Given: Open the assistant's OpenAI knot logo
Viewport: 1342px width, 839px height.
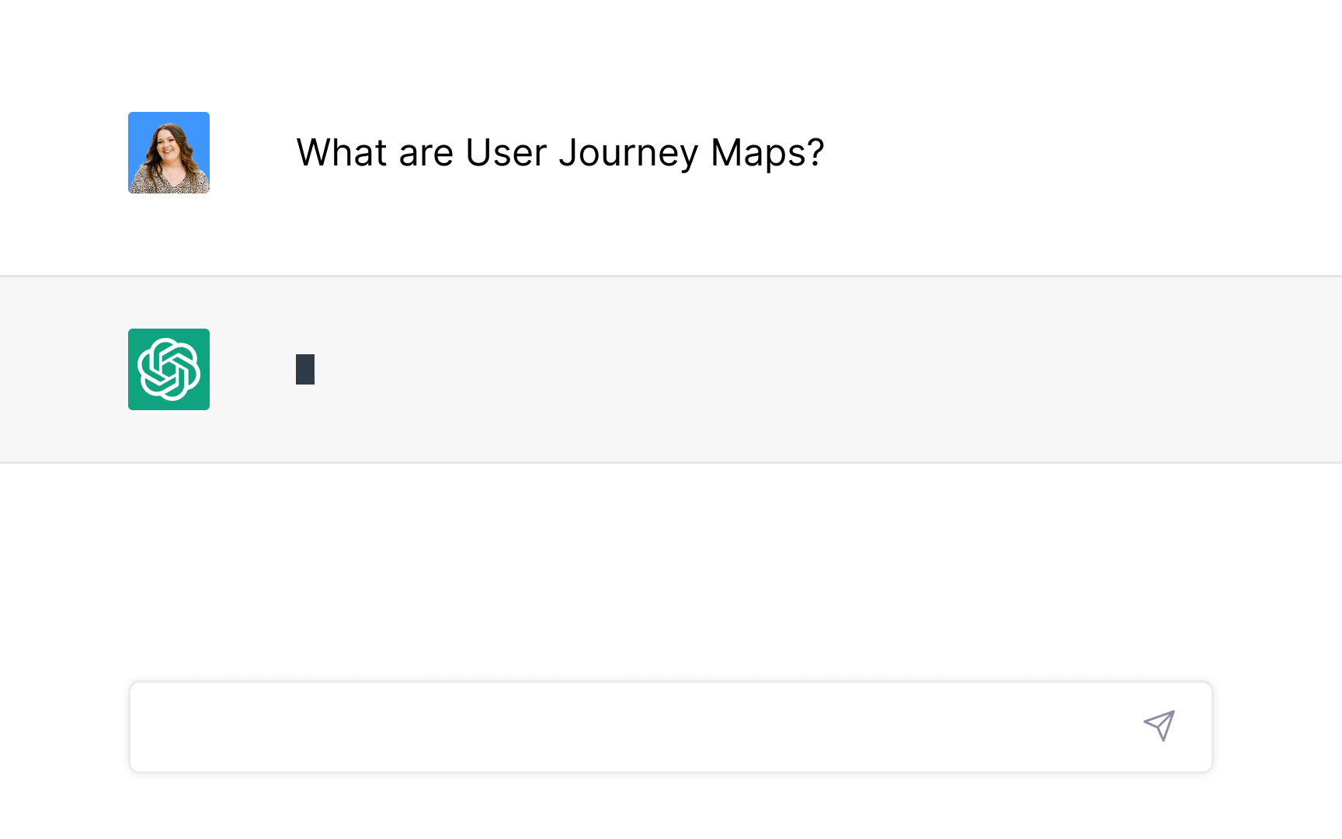Looking at the screenshot, I should pos(169,369).
